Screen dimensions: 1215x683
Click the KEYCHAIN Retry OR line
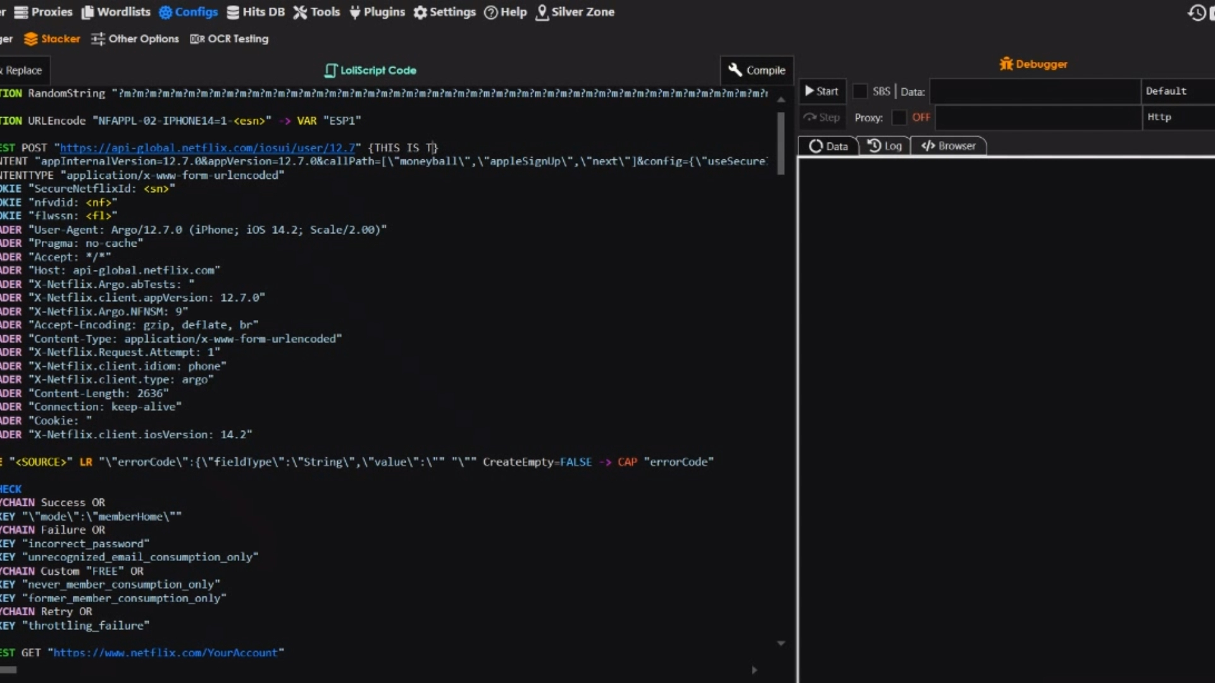tap(46, 612)
